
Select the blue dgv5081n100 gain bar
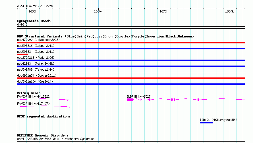[131, 84]
